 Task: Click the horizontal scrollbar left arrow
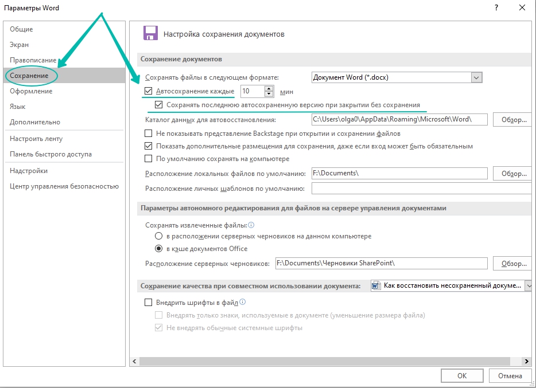135,361
